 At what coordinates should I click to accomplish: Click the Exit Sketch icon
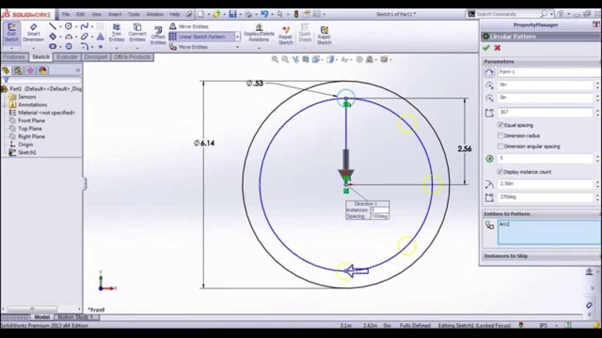(x=11, y=33)
